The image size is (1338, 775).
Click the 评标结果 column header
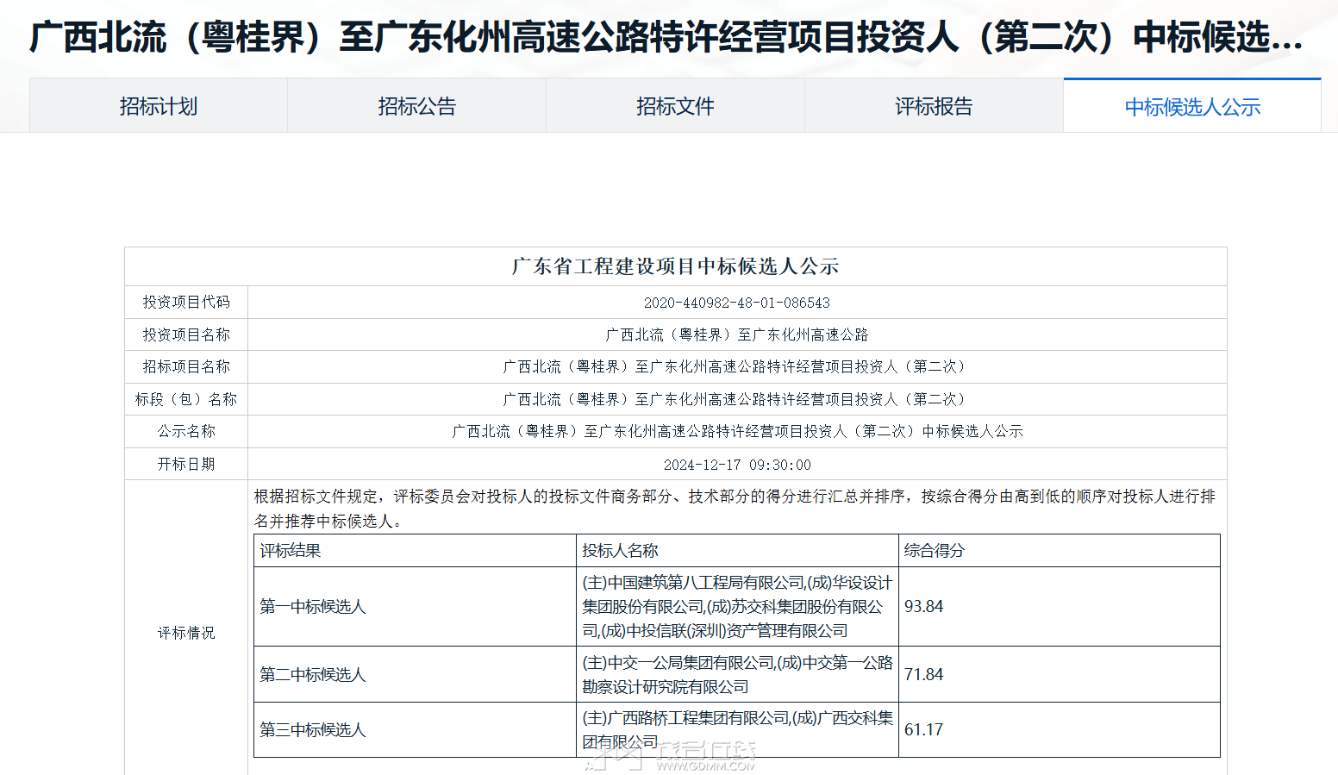291,551
